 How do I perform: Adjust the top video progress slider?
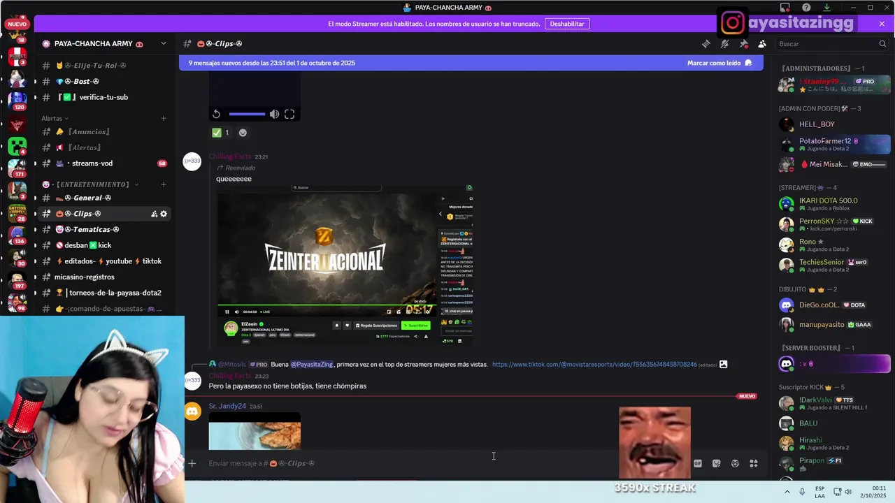tap(246, 114)
